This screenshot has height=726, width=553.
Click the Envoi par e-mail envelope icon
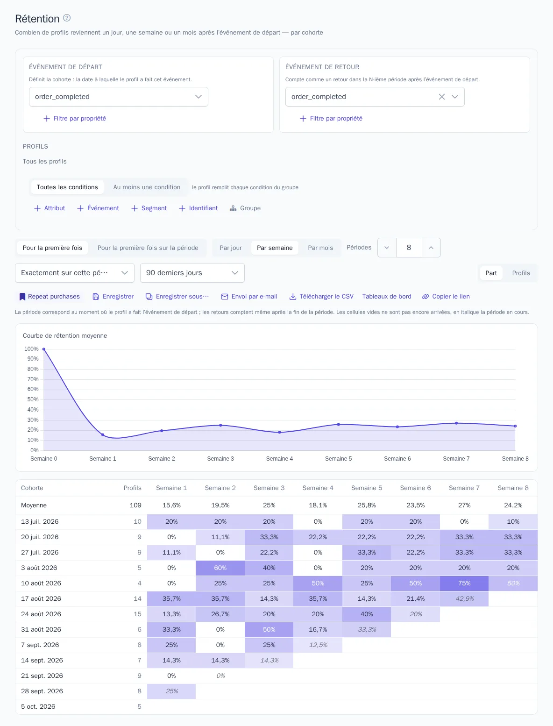225,297
